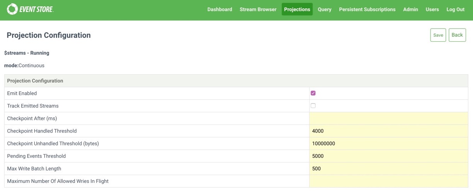Focus the Checkpoint Handled Threshold field
This screenshot has width=473, height=191.
[x=388, y=131]
